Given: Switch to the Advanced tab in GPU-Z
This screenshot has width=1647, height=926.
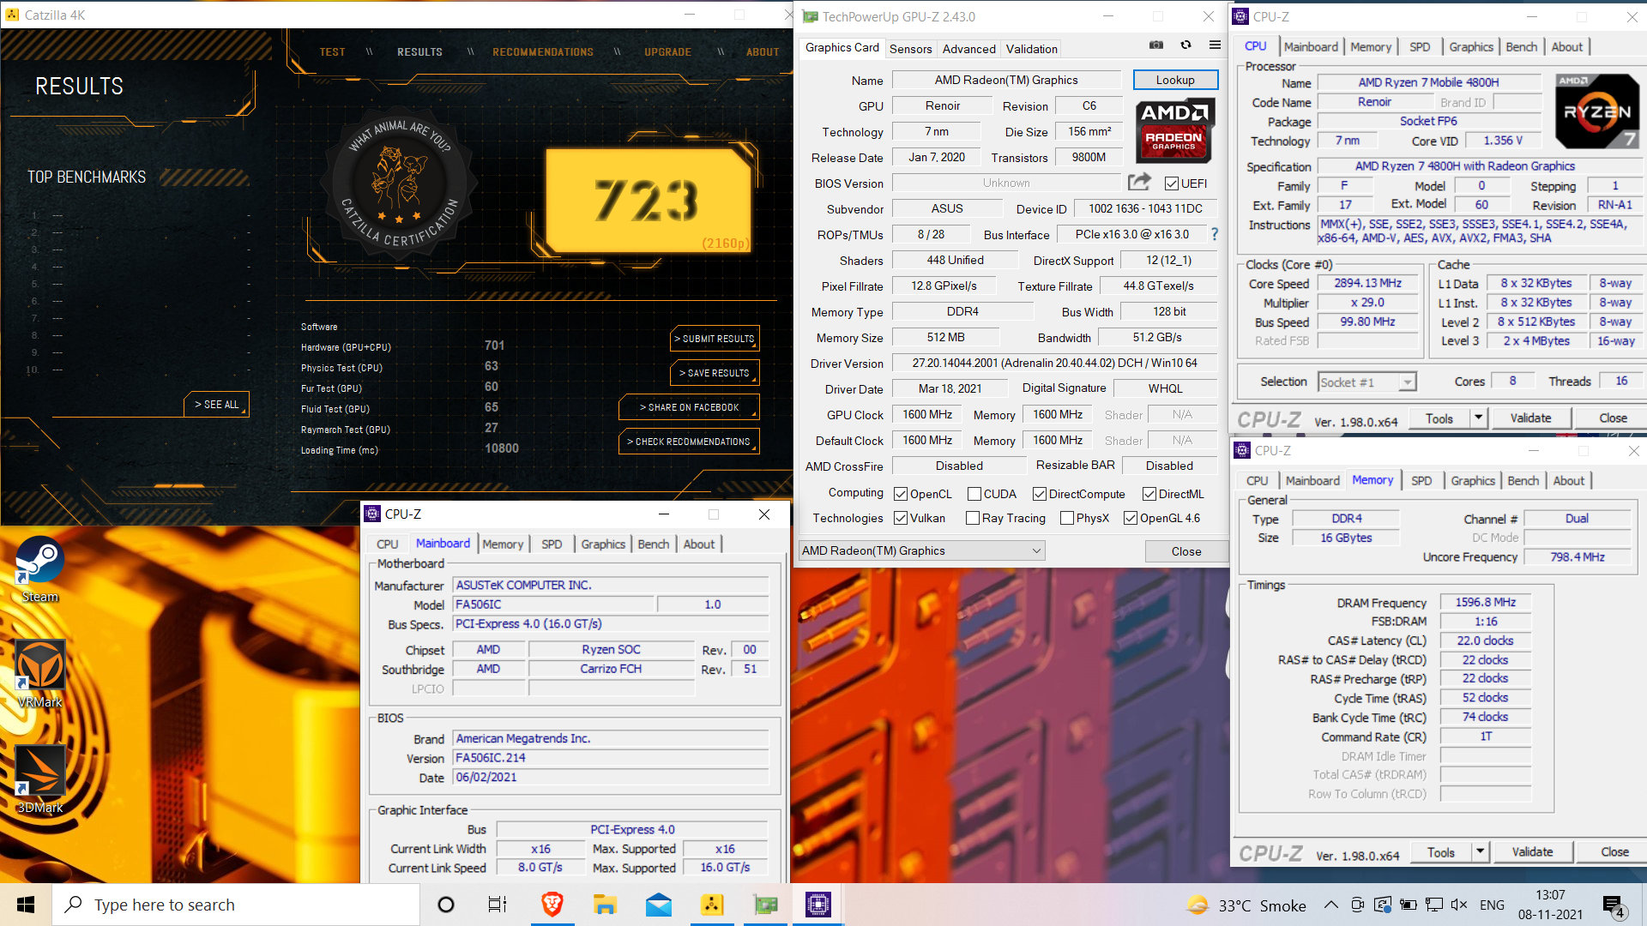Looking at the screenshot, I should click(x=968, y=49).
